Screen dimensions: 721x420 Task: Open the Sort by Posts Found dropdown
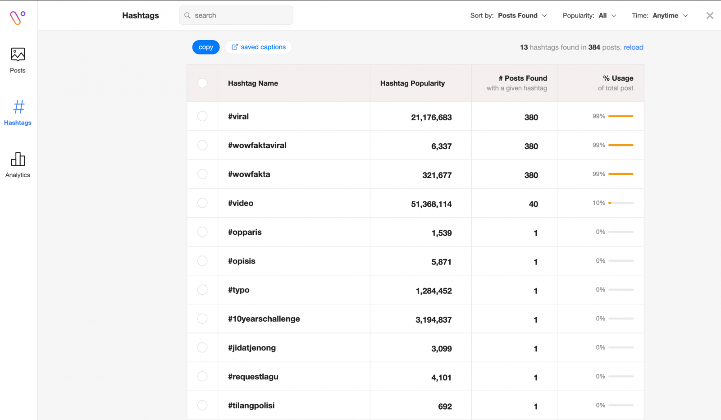pos(508,15)
